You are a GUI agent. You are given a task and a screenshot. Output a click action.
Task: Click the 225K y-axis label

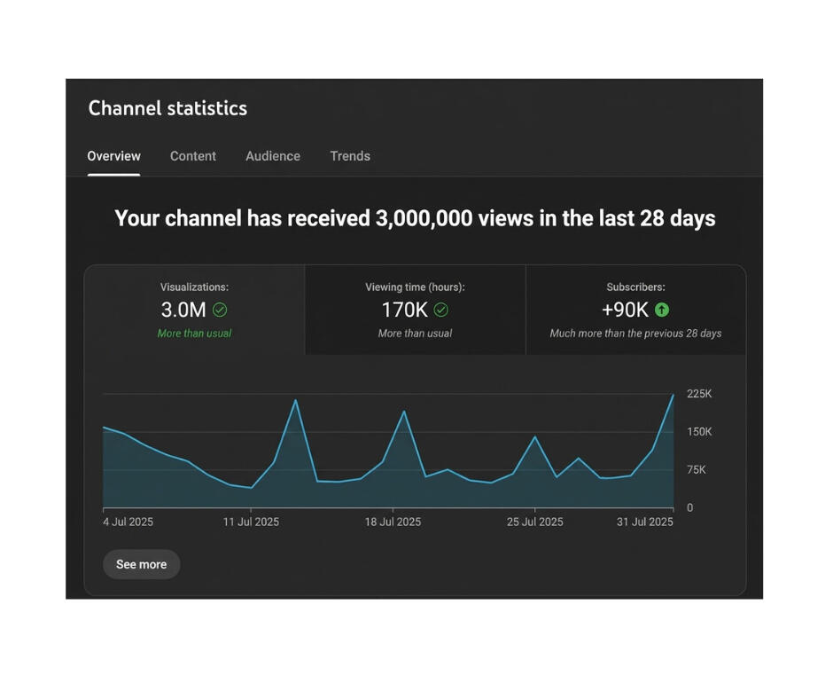click(699, 394)
